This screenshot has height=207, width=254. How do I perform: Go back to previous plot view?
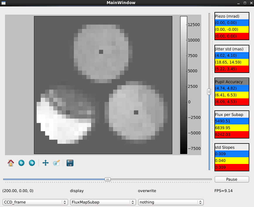(x=21, y=163)
